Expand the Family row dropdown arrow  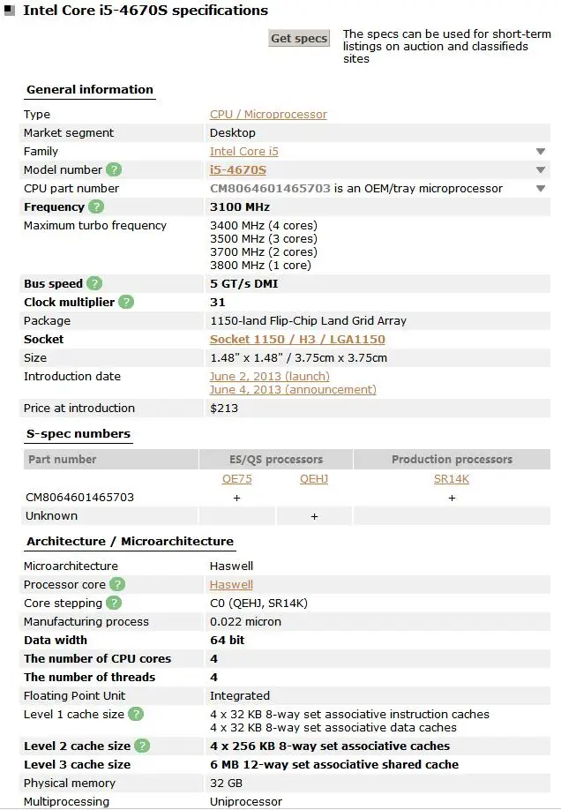click(x=541, y=152)
